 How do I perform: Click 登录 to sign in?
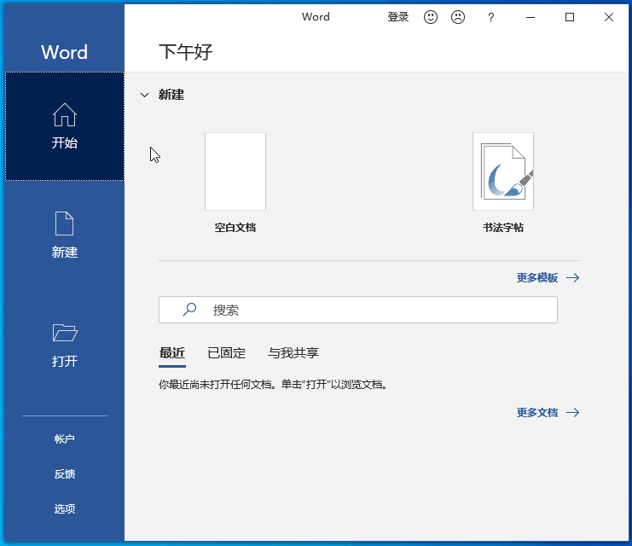click(398, 17)
